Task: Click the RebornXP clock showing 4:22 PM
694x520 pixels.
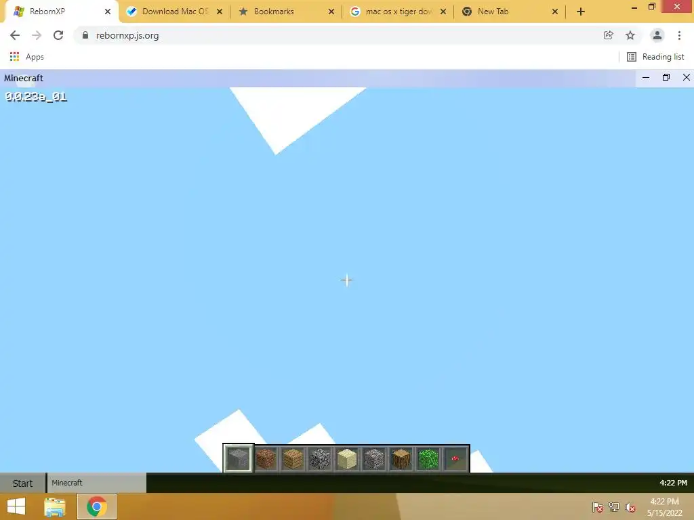Action: point(673,483)
